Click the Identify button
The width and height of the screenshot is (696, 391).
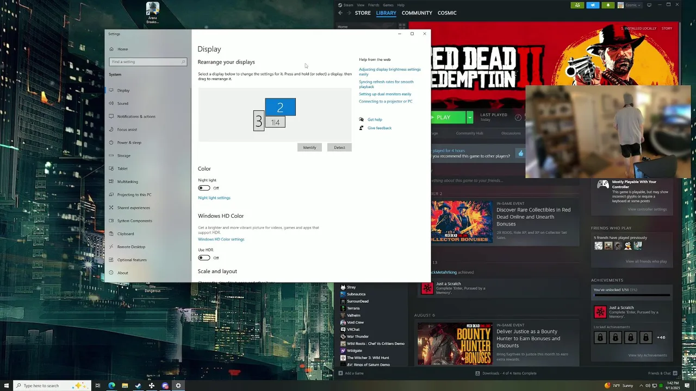pos(309,147)
